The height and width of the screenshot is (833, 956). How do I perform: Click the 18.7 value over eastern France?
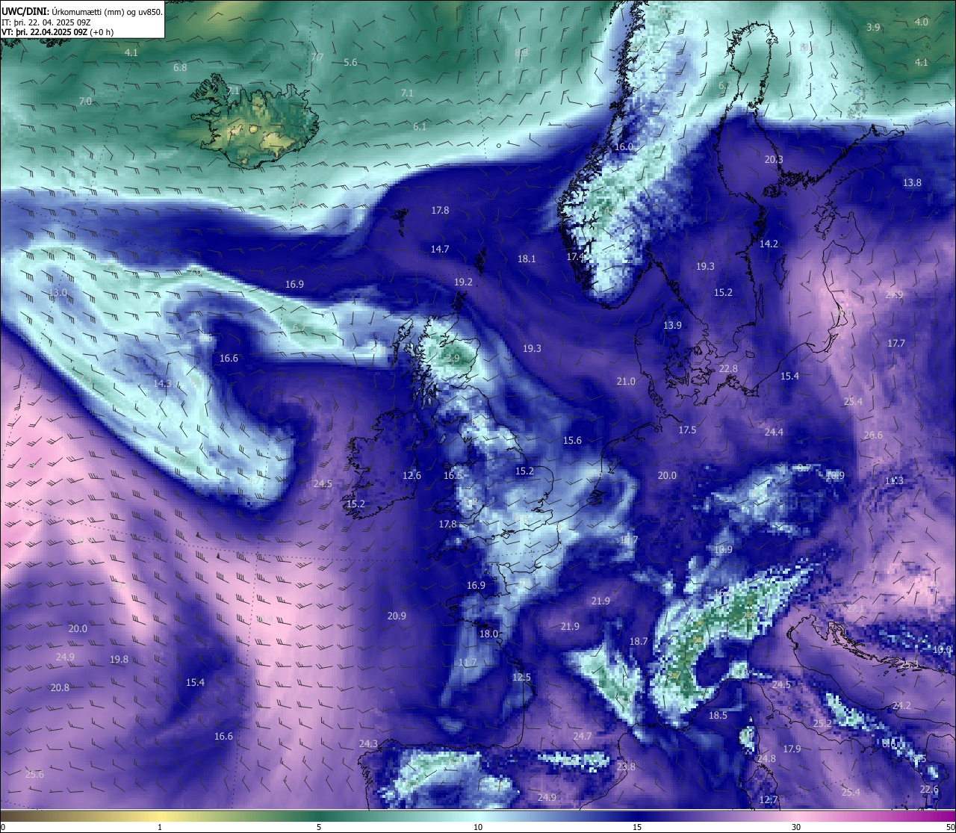[x=639, y=642]
